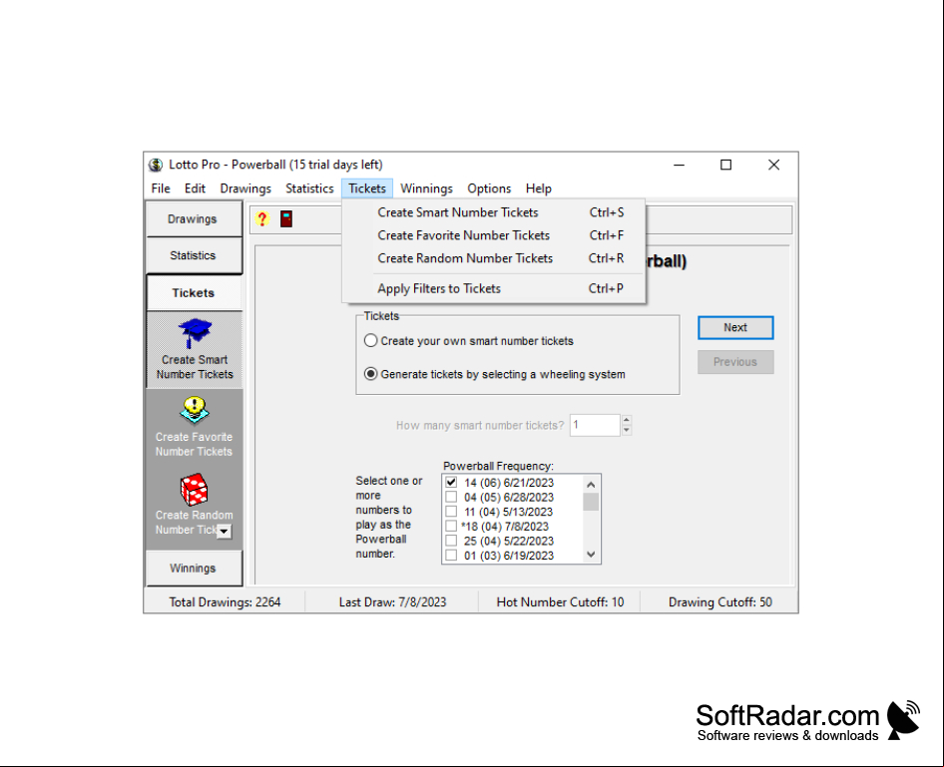Check Powerball number 11 (04) 5/13/2023
Image resolution: width=944 pixels, height=767 pixels.
451,512
